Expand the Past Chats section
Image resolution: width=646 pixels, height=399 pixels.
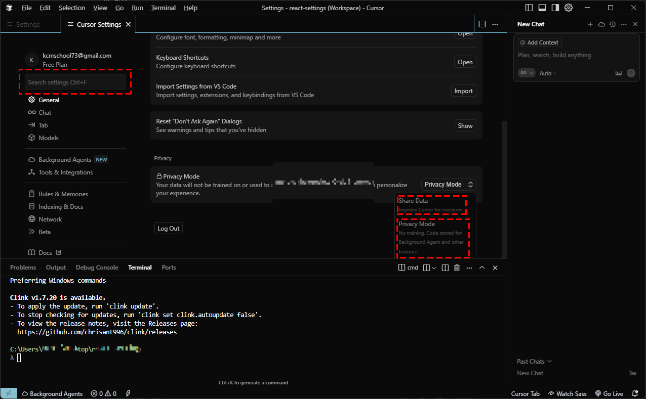tap(534, 361)
